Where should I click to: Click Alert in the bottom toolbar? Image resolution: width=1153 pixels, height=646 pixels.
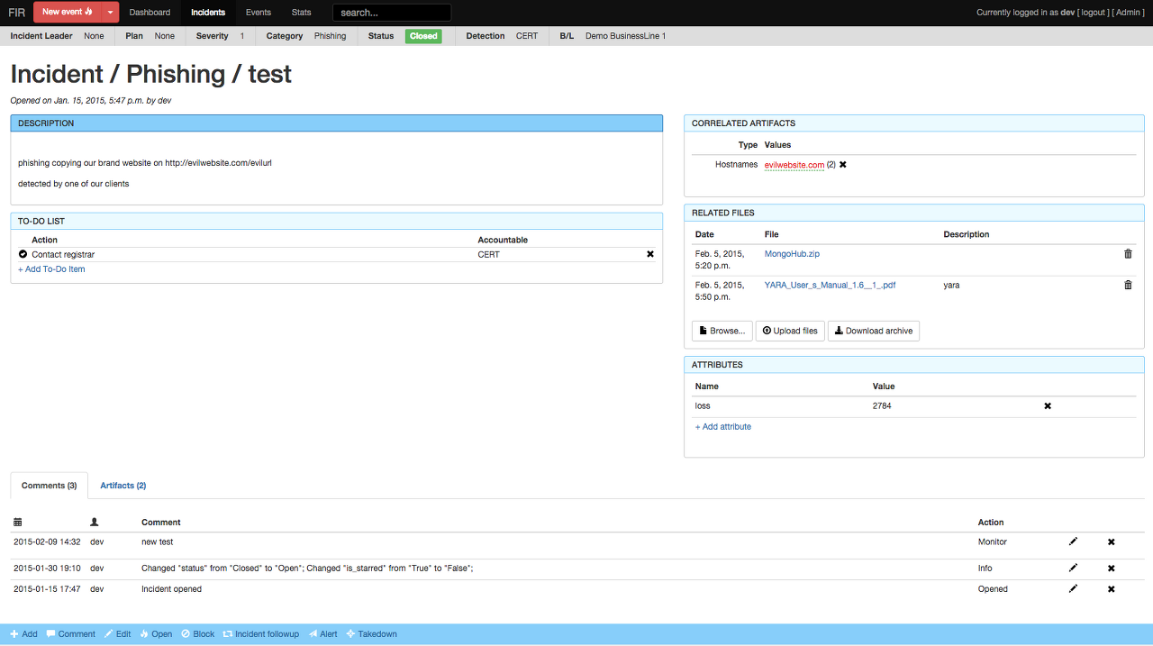(x=323, y=634)
